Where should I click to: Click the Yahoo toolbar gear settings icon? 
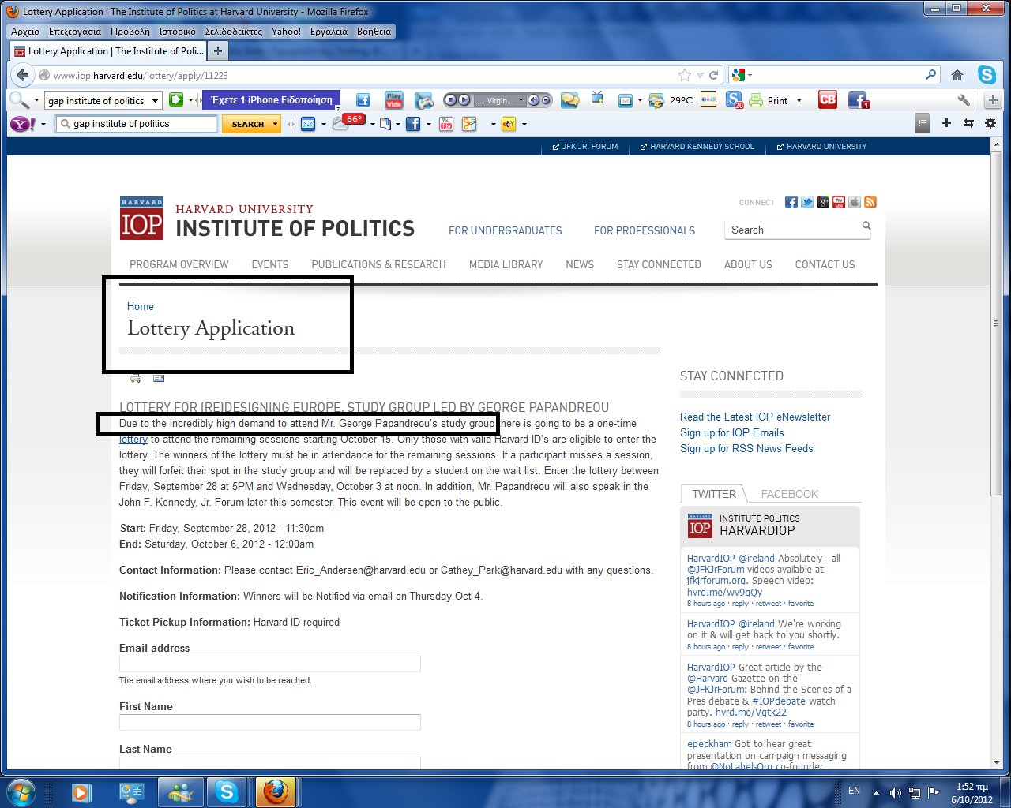pos(990,123)
